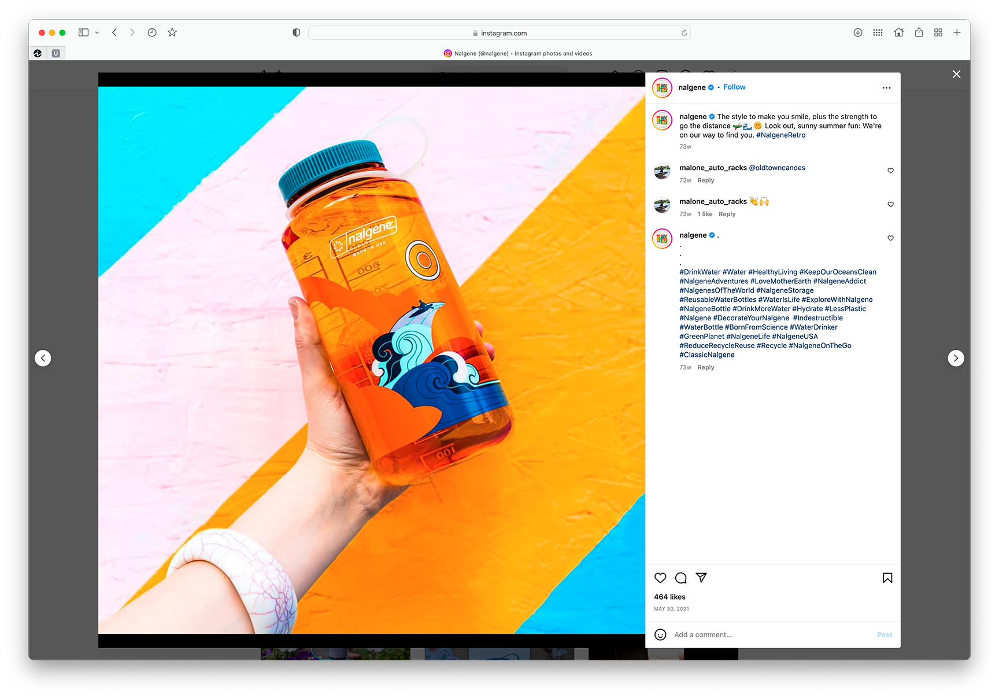The width and height of the screenshot is (999, 698).
Task: Reply to the nalgene hashtags comment
Action: pyautogui.click(x=706, y=367)
